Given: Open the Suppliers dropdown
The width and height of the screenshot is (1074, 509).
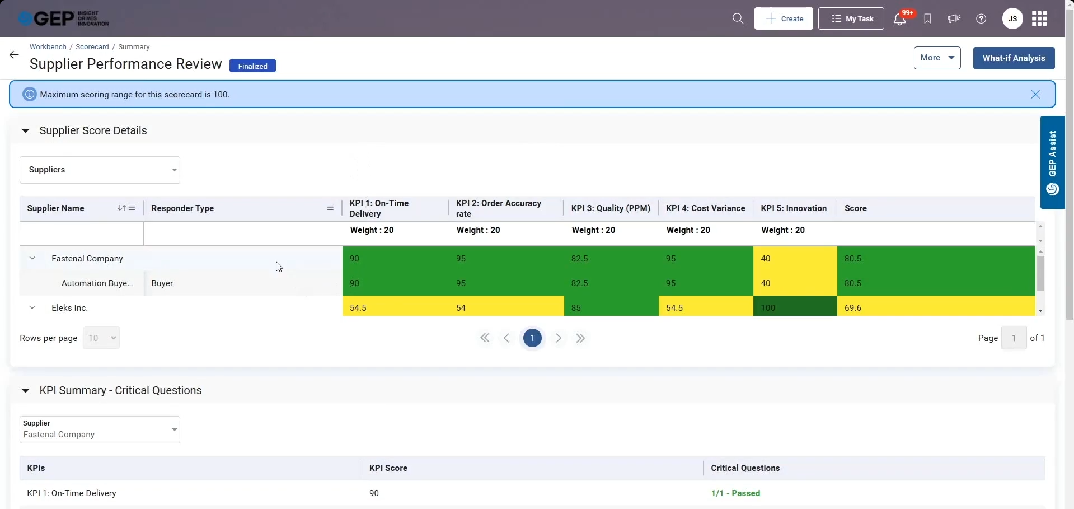Looking at the screenshot, I should coord(100,170).
